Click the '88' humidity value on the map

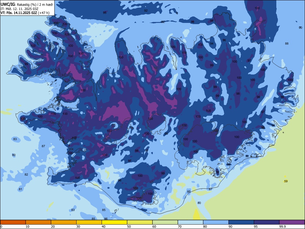(287, 43)
